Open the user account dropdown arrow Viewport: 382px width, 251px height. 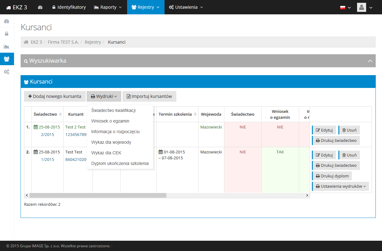click(370, 7)
